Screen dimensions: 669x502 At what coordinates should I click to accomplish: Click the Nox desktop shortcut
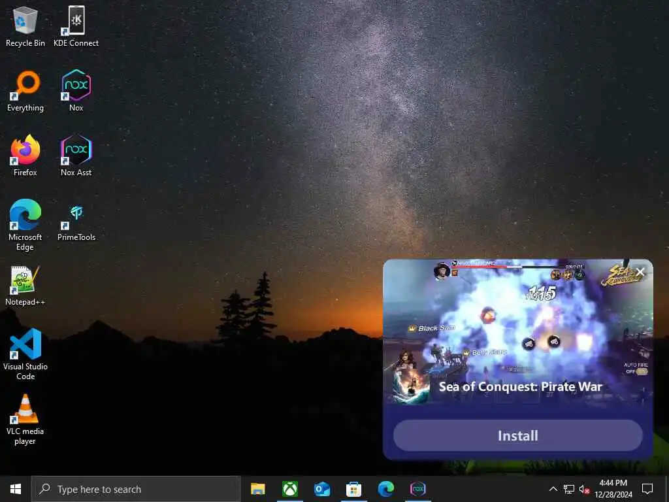point(76,92)
